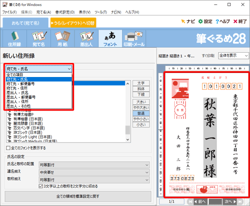Open the ファイル(F) menu
This screenshot has width=250, height=206.
[x=9, y=12]
